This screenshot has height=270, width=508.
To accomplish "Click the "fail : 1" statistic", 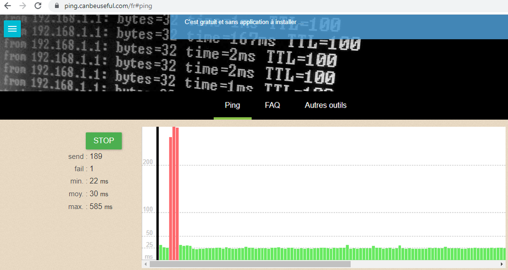I will (84, 168).
